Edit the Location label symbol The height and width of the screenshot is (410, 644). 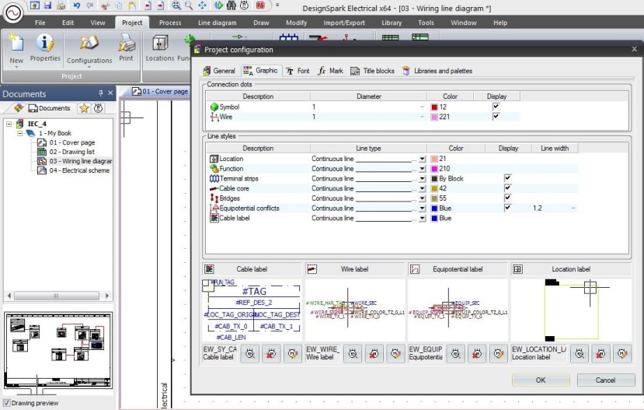pyautogui.click(x=622, y=354)
